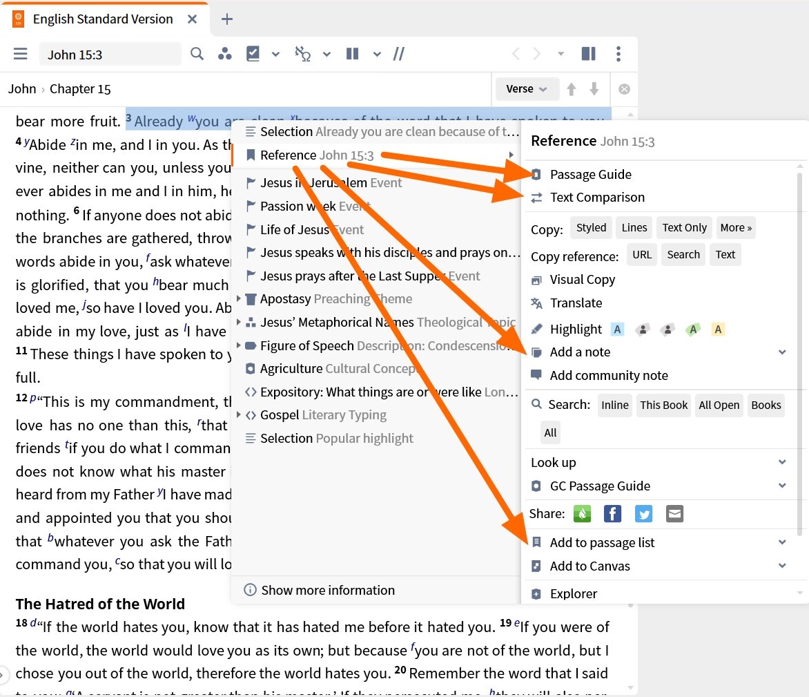The width and height of the screenshot is (809, 697).
Task: Toggle the multiple columns view icon
Action: coord(353,54)
